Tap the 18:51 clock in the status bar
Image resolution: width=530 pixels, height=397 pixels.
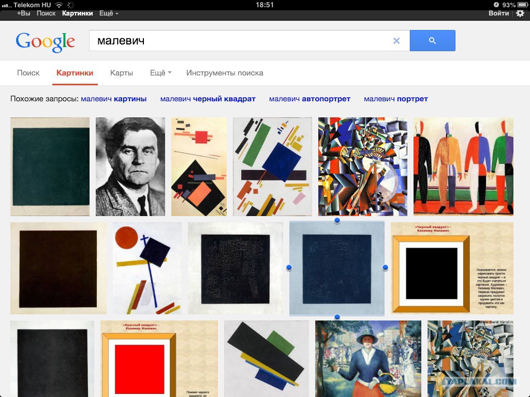click(264, 5)
